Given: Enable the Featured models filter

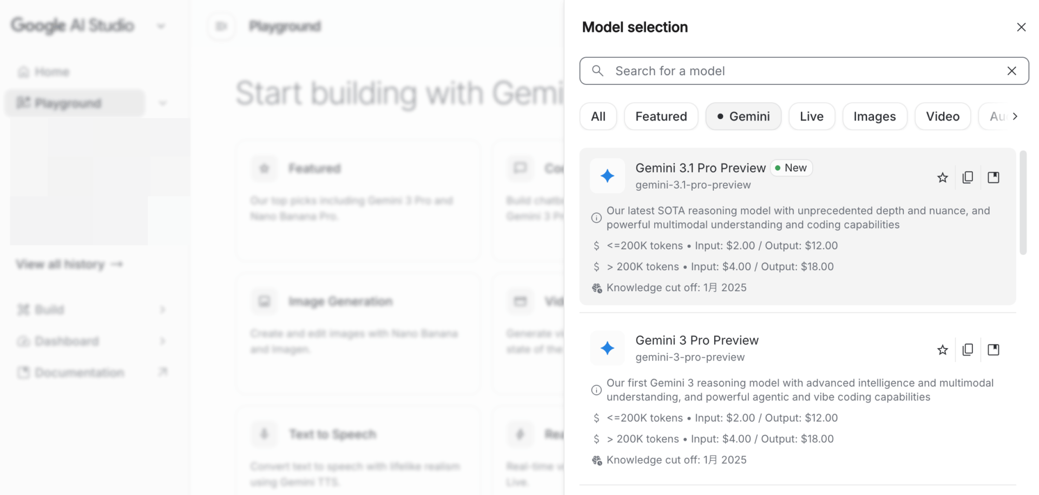Looking at the screenshot, I should click(x=661, y=116).
